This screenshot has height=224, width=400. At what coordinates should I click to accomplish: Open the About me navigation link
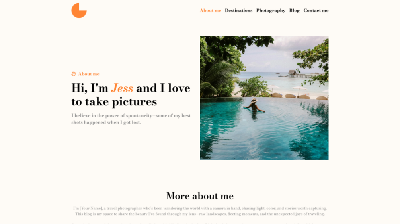[x=210, y=10]
